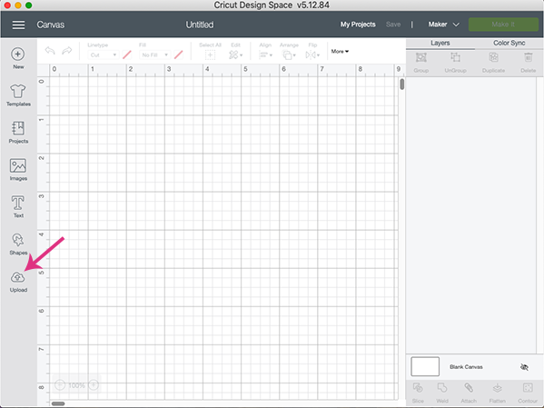Click the Canvas title label
The image size is (544, 408).
pyautogui.click(x=51, y=25)
